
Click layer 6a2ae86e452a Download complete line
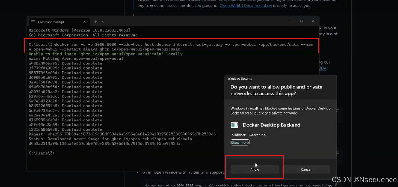tap(65, 115)
